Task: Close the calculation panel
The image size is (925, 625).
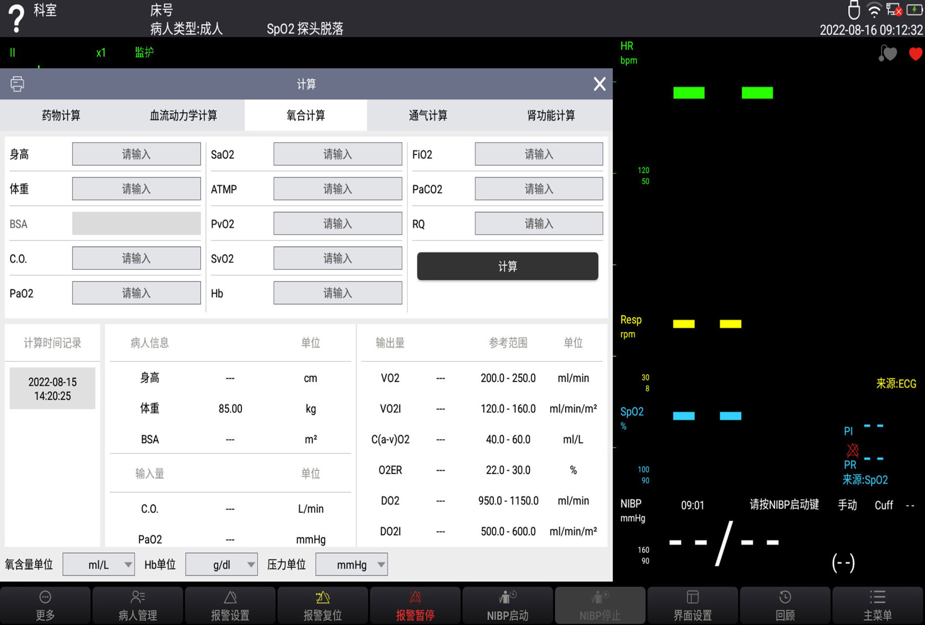Action: [x=599, y=84]
